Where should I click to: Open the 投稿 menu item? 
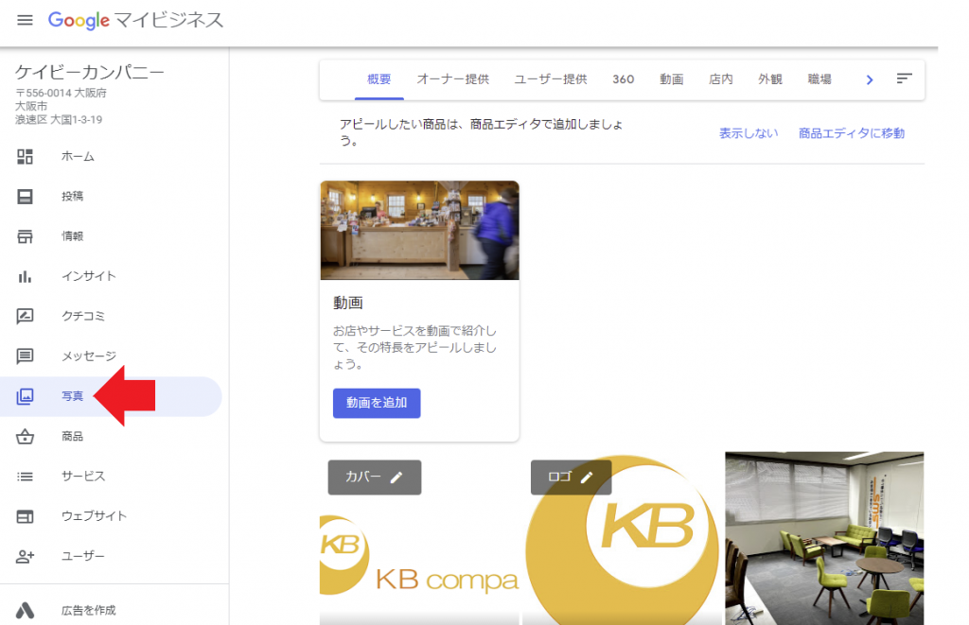coord(112,197)
